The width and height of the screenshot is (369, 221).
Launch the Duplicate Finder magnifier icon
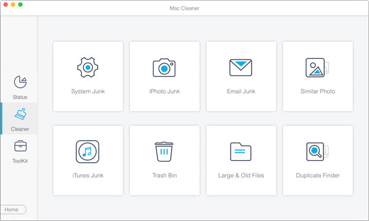pyautogui.click(x=317, y=152)
